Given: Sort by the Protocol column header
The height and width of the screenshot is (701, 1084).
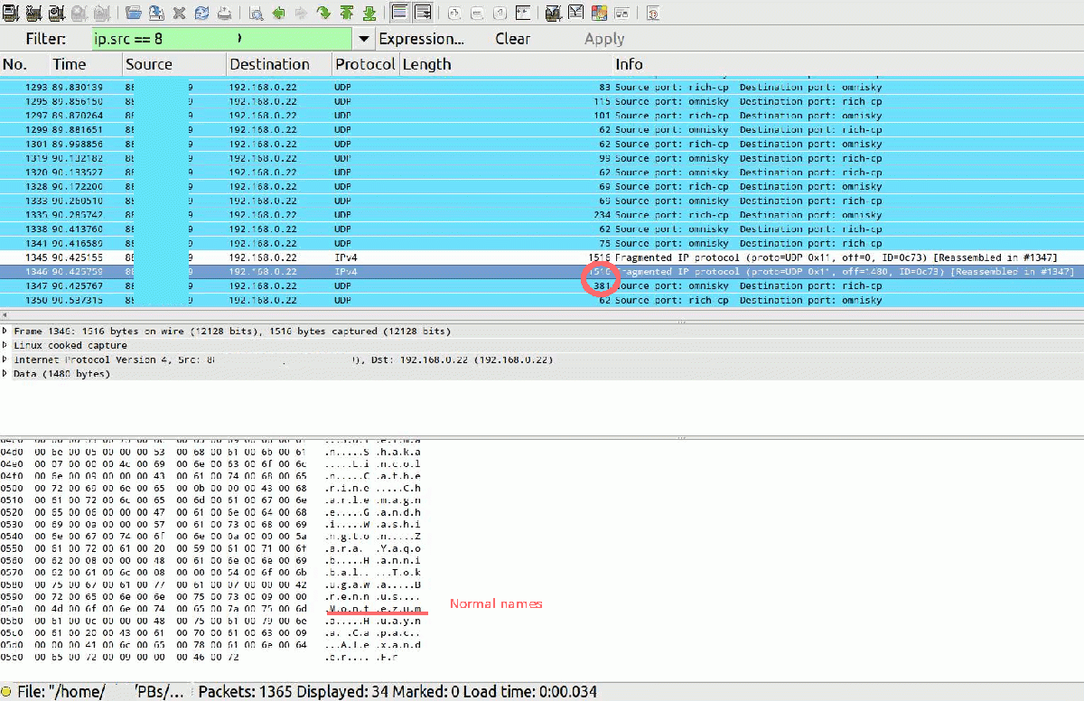Looking at the screenshot, I should click(364, 64).
